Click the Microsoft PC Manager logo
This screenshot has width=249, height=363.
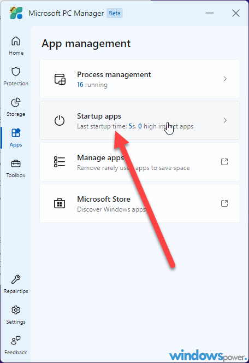(16, 13)
